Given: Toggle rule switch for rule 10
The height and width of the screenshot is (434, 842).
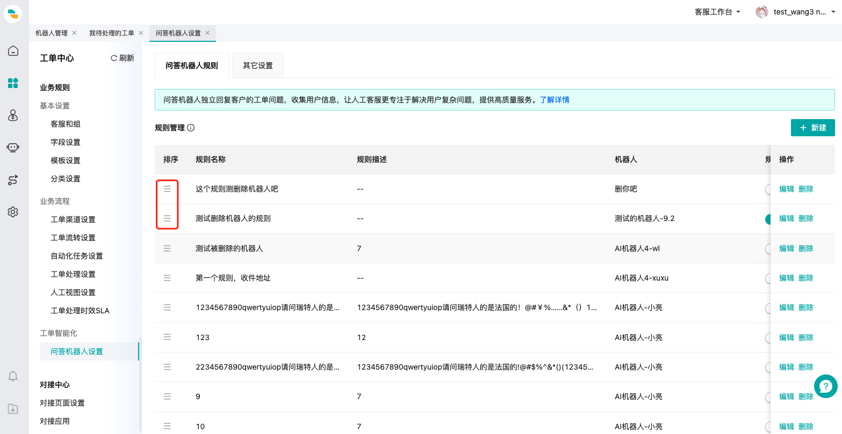Looking at the screenshot, I should point(768,426).
